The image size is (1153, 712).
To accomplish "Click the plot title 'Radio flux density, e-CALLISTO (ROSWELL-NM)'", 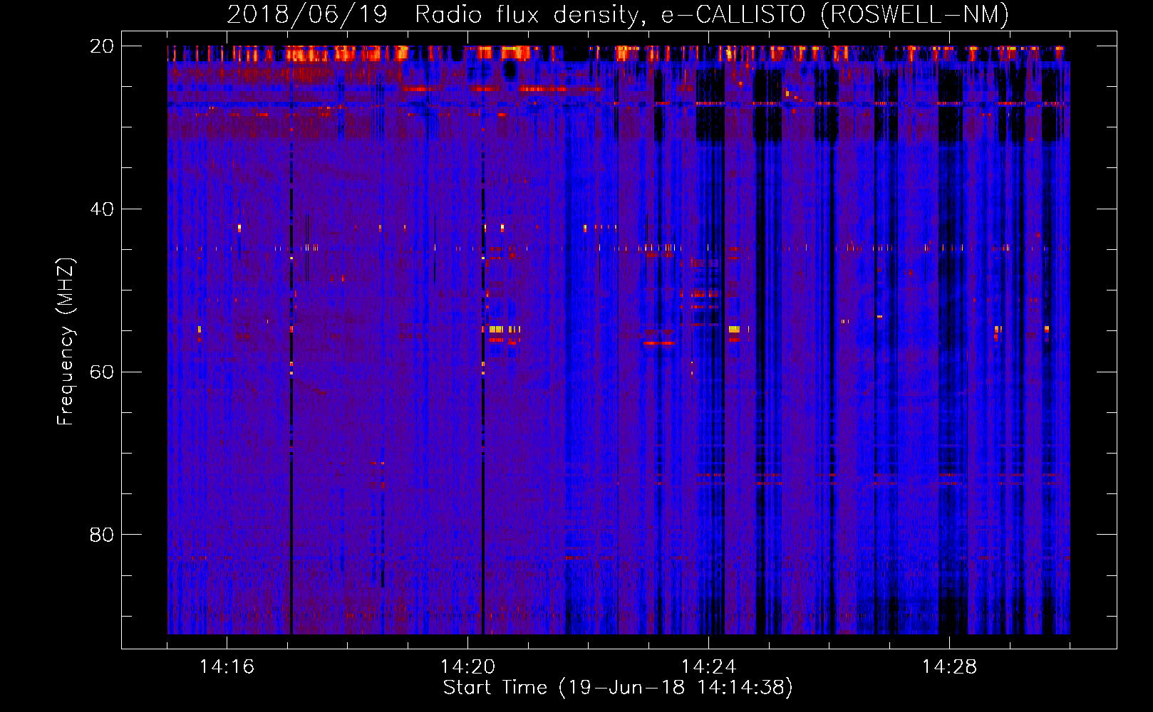I will 712,14.
